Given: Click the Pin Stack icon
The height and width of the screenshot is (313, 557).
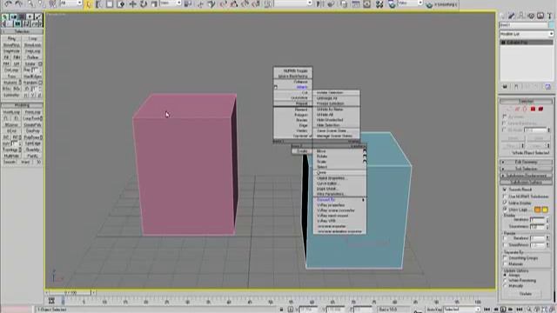Looking at the screenshot, I should (505, 87).
